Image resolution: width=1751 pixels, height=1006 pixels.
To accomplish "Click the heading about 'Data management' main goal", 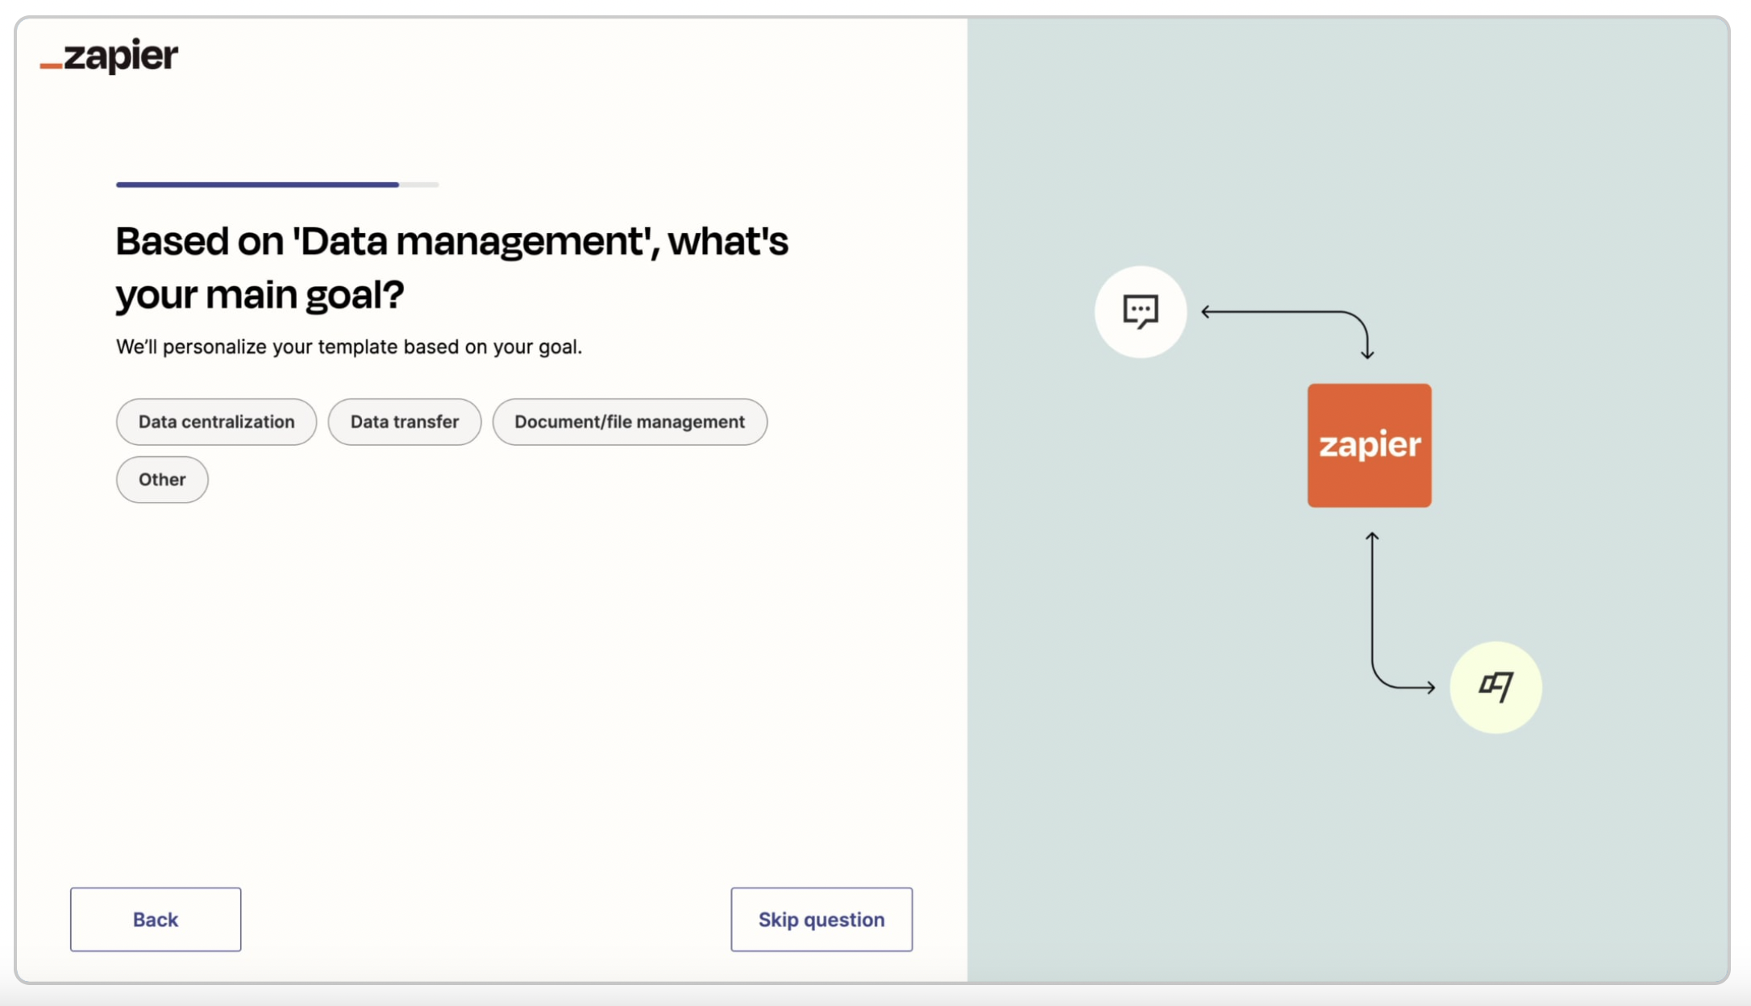I will [452, 268].
